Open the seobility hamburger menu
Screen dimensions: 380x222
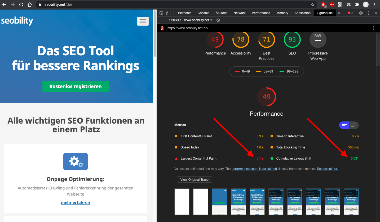click(143, 21)
